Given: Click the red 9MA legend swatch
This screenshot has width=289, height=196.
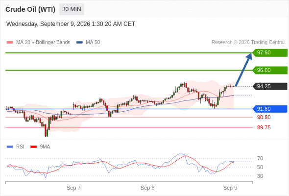Looking at the screenshot, I should point(33,147).
